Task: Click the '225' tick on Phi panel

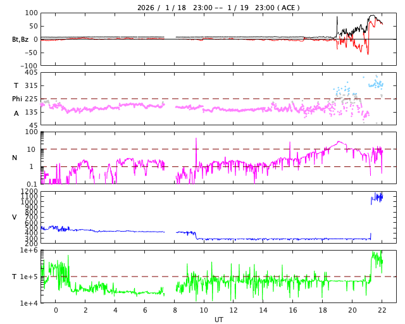Action: pyautogui.click(x=31, y=99)
